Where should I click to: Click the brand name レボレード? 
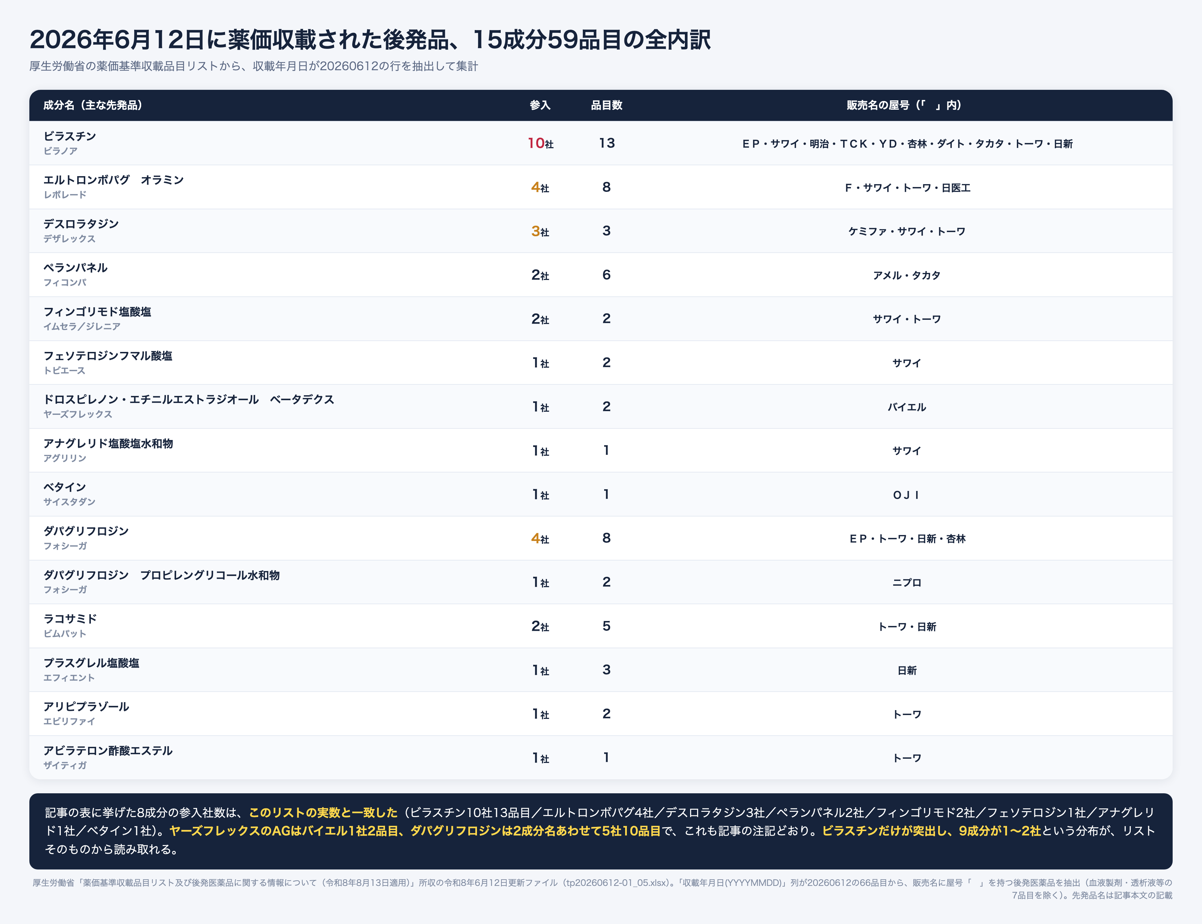point(65,195)
